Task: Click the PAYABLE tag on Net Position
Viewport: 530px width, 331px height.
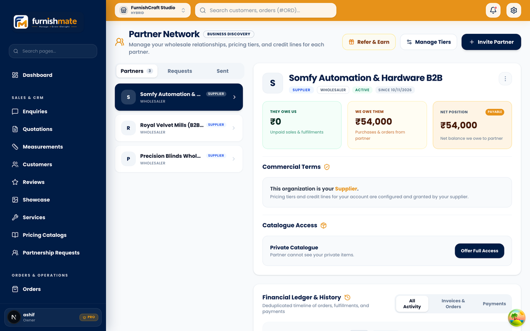Action: coord(494,112)
